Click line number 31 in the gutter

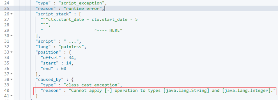6,41
